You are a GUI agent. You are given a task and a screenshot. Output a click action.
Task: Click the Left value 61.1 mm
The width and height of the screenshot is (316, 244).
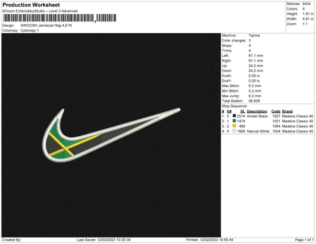tap(256, 56)
